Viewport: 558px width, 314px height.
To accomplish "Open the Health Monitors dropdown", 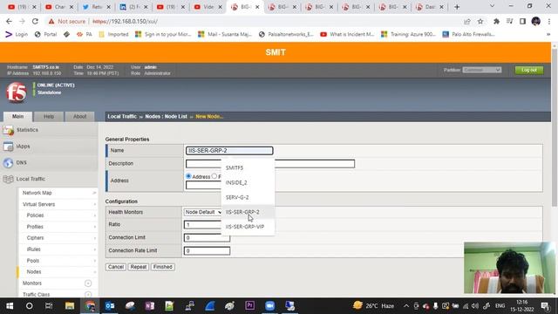I will (203, 212).
